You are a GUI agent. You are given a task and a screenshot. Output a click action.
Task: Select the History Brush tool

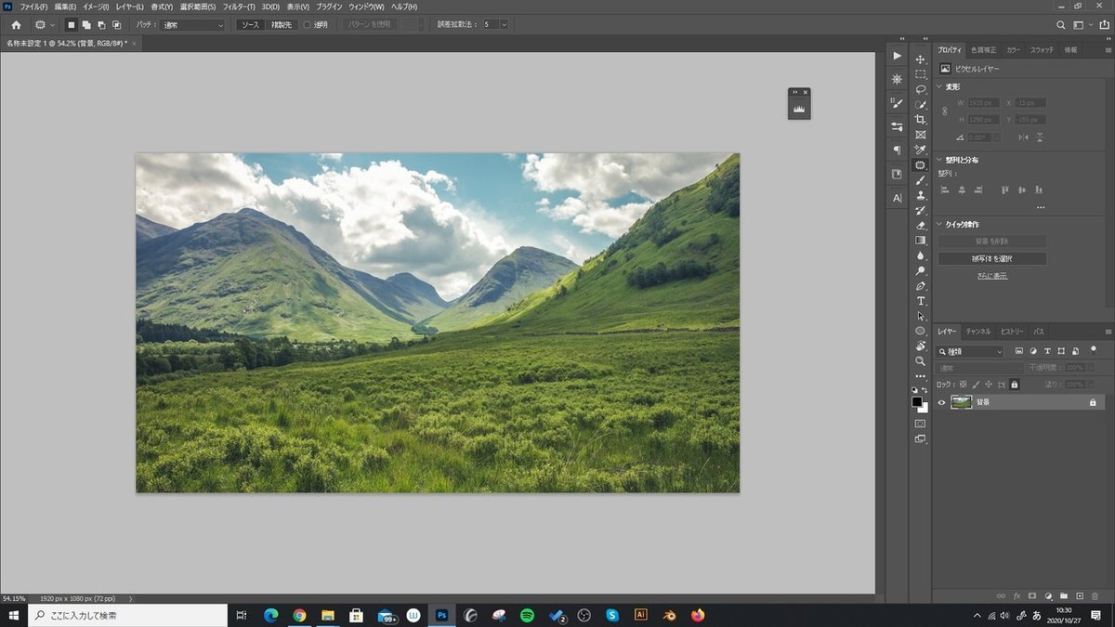(921, 210)
